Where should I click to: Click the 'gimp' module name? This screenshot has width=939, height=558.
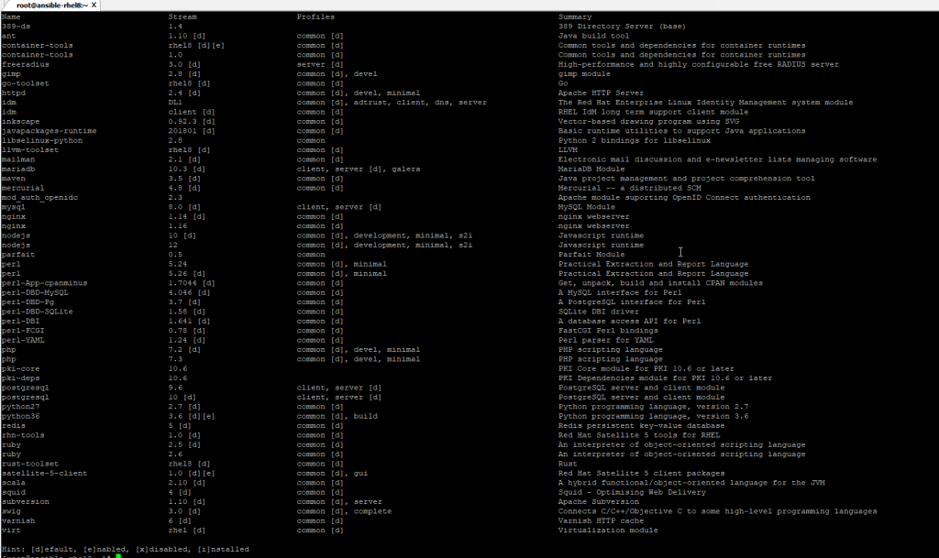(x=11, y=74)
